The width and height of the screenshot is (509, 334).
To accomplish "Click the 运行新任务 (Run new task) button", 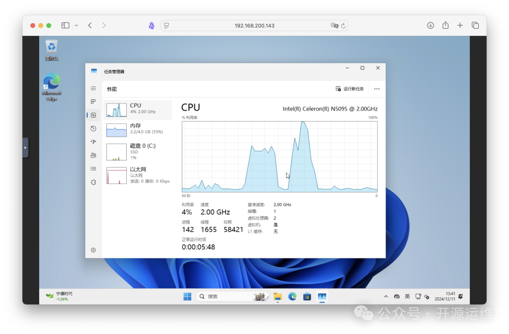I will [350, 88].
